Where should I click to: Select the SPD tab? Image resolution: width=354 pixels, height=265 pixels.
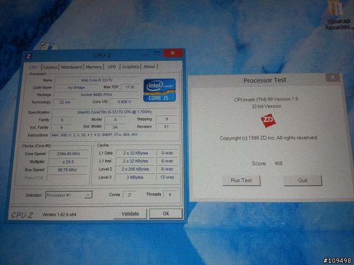[112, 67]
